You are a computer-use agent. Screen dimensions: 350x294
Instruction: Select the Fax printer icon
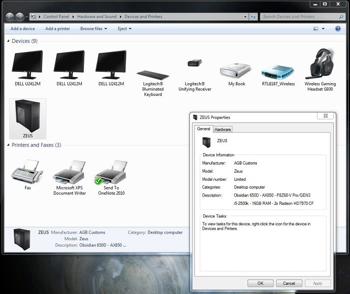pyautogui.click(x=28, y=175)
